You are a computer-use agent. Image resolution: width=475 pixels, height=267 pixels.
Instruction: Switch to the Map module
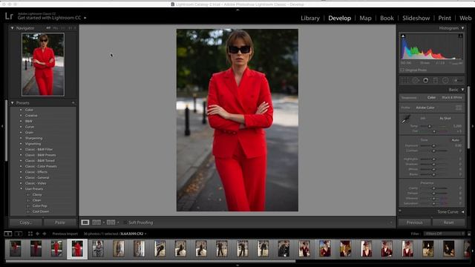[x=365, y=18]
